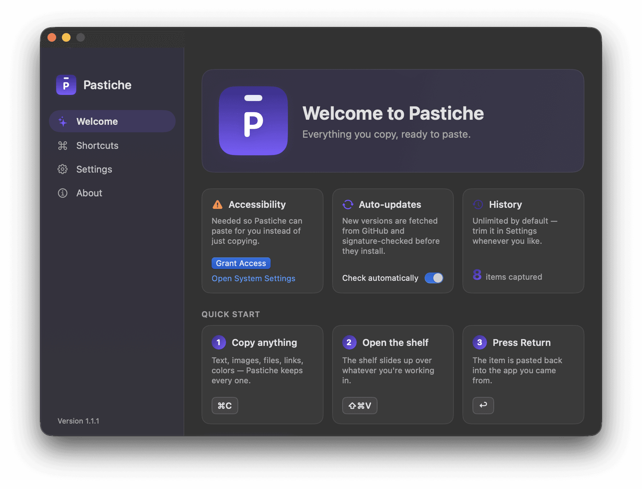Click the Accessibility warning triangle icon
The image size is (642, 489).
click(217, 205)
